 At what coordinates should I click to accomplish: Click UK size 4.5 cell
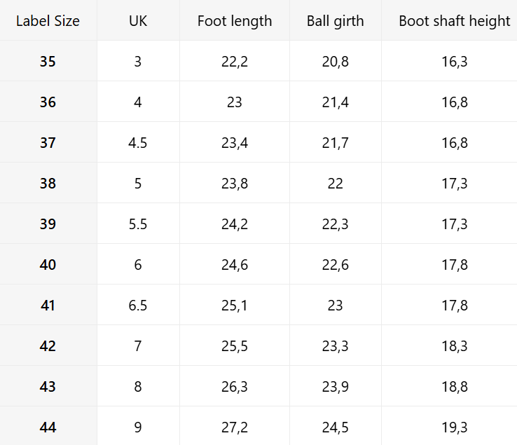pos(138,143)
